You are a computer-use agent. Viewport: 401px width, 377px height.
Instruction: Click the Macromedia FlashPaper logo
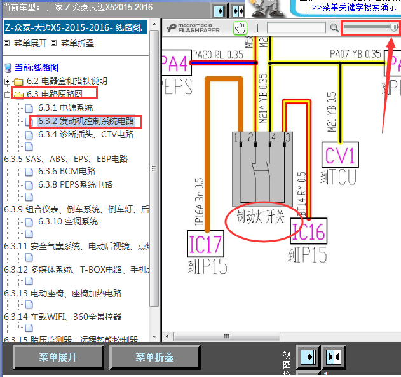click(x=194, y=28)
